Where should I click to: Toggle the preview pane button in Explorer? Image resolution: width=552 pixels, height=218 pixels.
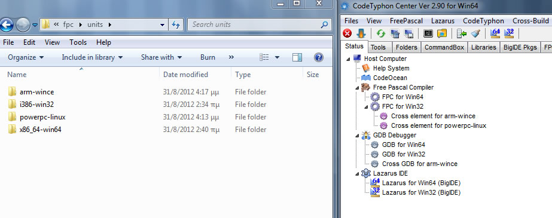point(297,57)
